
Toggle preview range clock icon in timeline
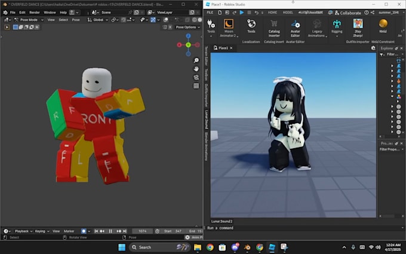click(157, 231)
